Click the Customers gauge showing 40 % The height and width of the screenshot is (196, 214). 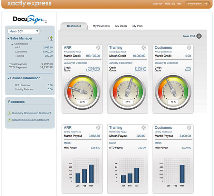point(173,91)
